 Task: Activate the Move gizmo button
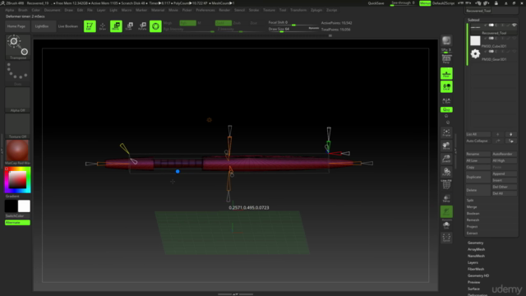(x=116, y=26)
